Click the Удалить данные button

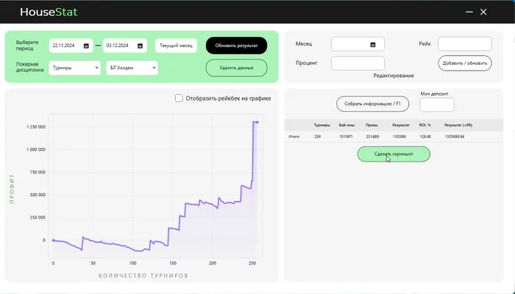click(x=236, y=68)
